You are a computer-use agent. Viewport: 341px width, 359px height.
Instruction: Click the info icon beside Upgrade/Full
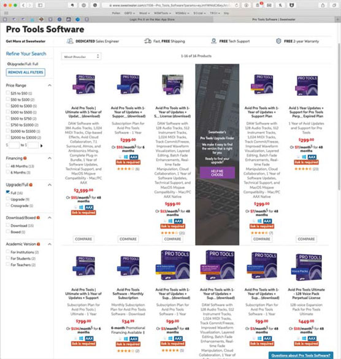(31, 185)
